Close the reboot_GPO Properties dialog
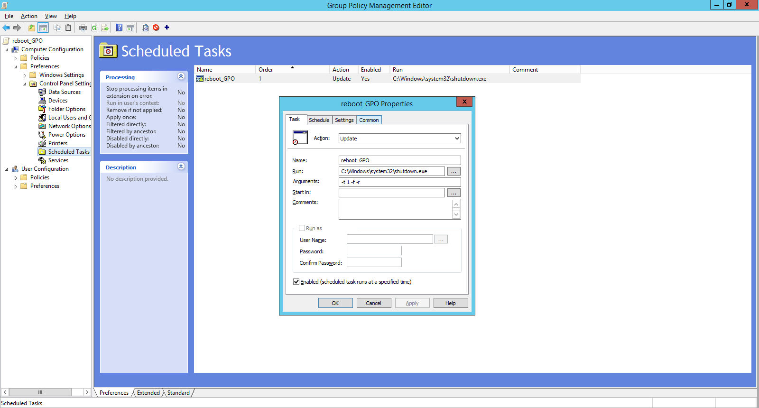 [x=464, y=102]
